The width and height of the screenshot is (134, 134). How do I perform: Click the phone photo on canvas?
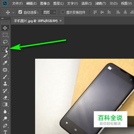pos(84,96)
